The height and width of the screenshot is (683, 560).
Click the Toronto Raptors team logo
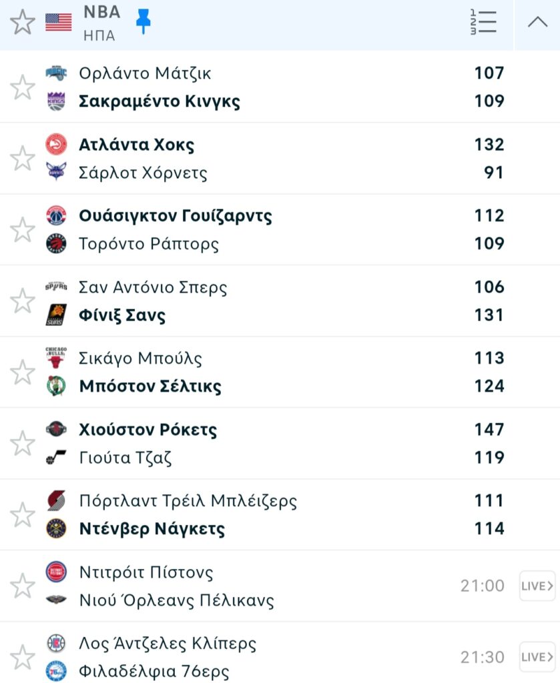tap(56, 244)
